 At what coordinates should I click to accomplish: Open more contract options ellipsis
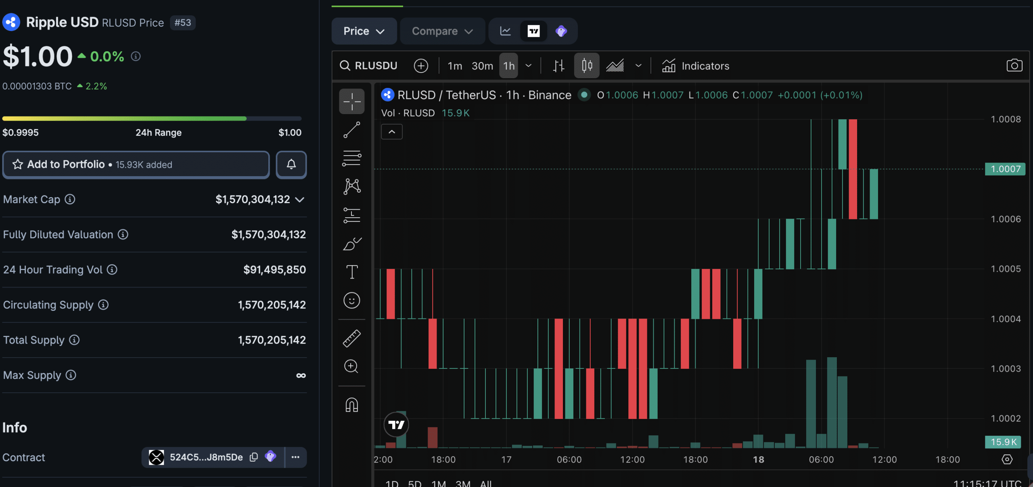tap(295, 457)
